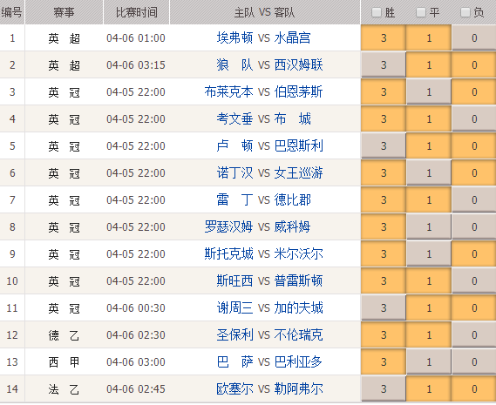
Task: Toggle loss (0) for 埃弗顿 VS 水晶宫
Action: [x=474, y=38]
